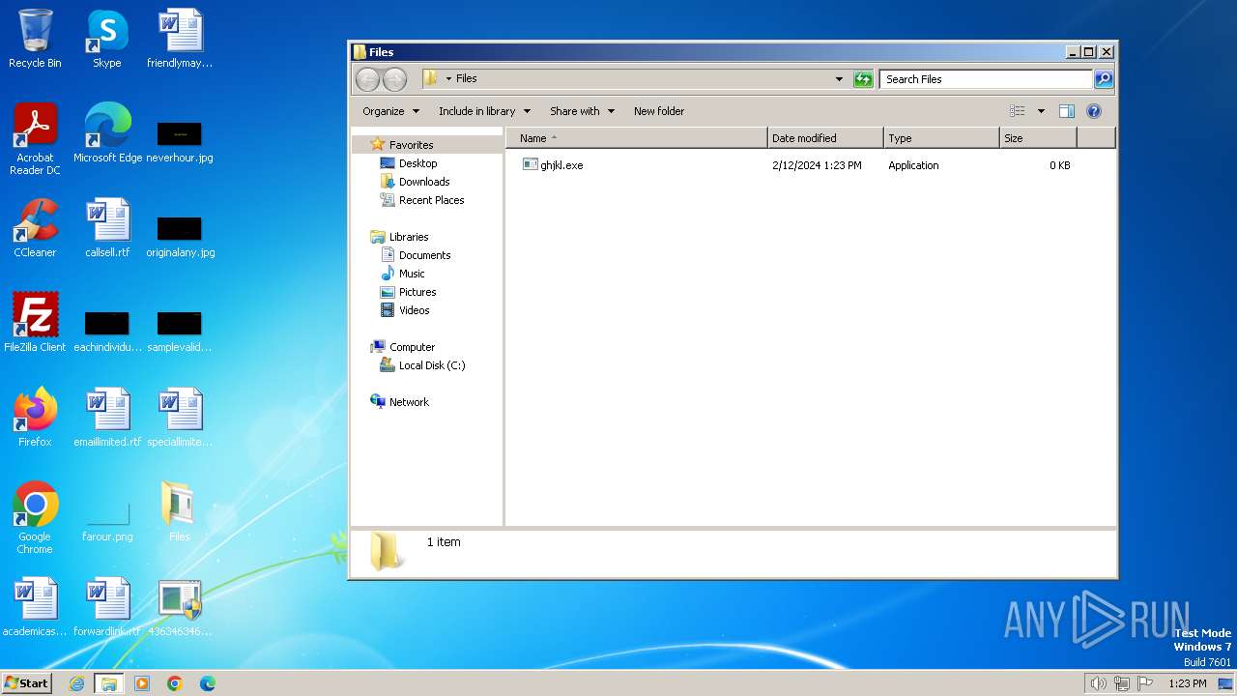
Task: Open the Organize dropdown menu
Action: [390, 111]
